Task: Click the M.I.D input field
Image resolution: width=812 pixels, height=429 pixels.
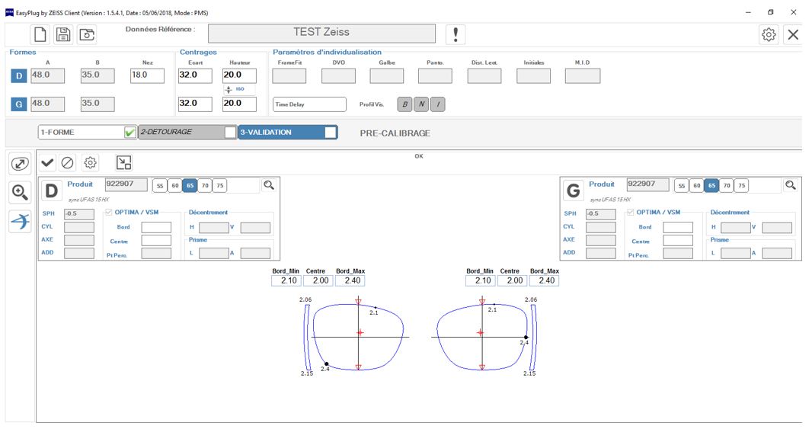Action: click(x=583, y=75)
